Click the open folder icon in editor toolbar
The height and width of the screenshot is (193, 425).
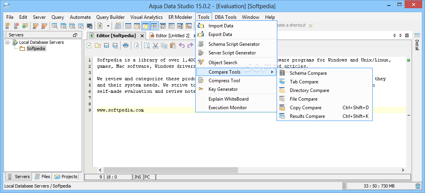coord(97,45)
